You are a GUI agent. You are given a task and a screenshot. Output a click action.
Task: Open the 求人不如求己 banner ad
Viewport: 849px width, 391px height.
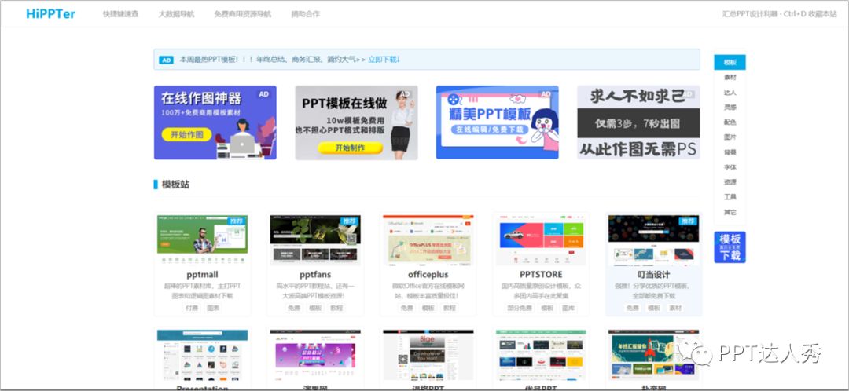click(x=638, y=122)
